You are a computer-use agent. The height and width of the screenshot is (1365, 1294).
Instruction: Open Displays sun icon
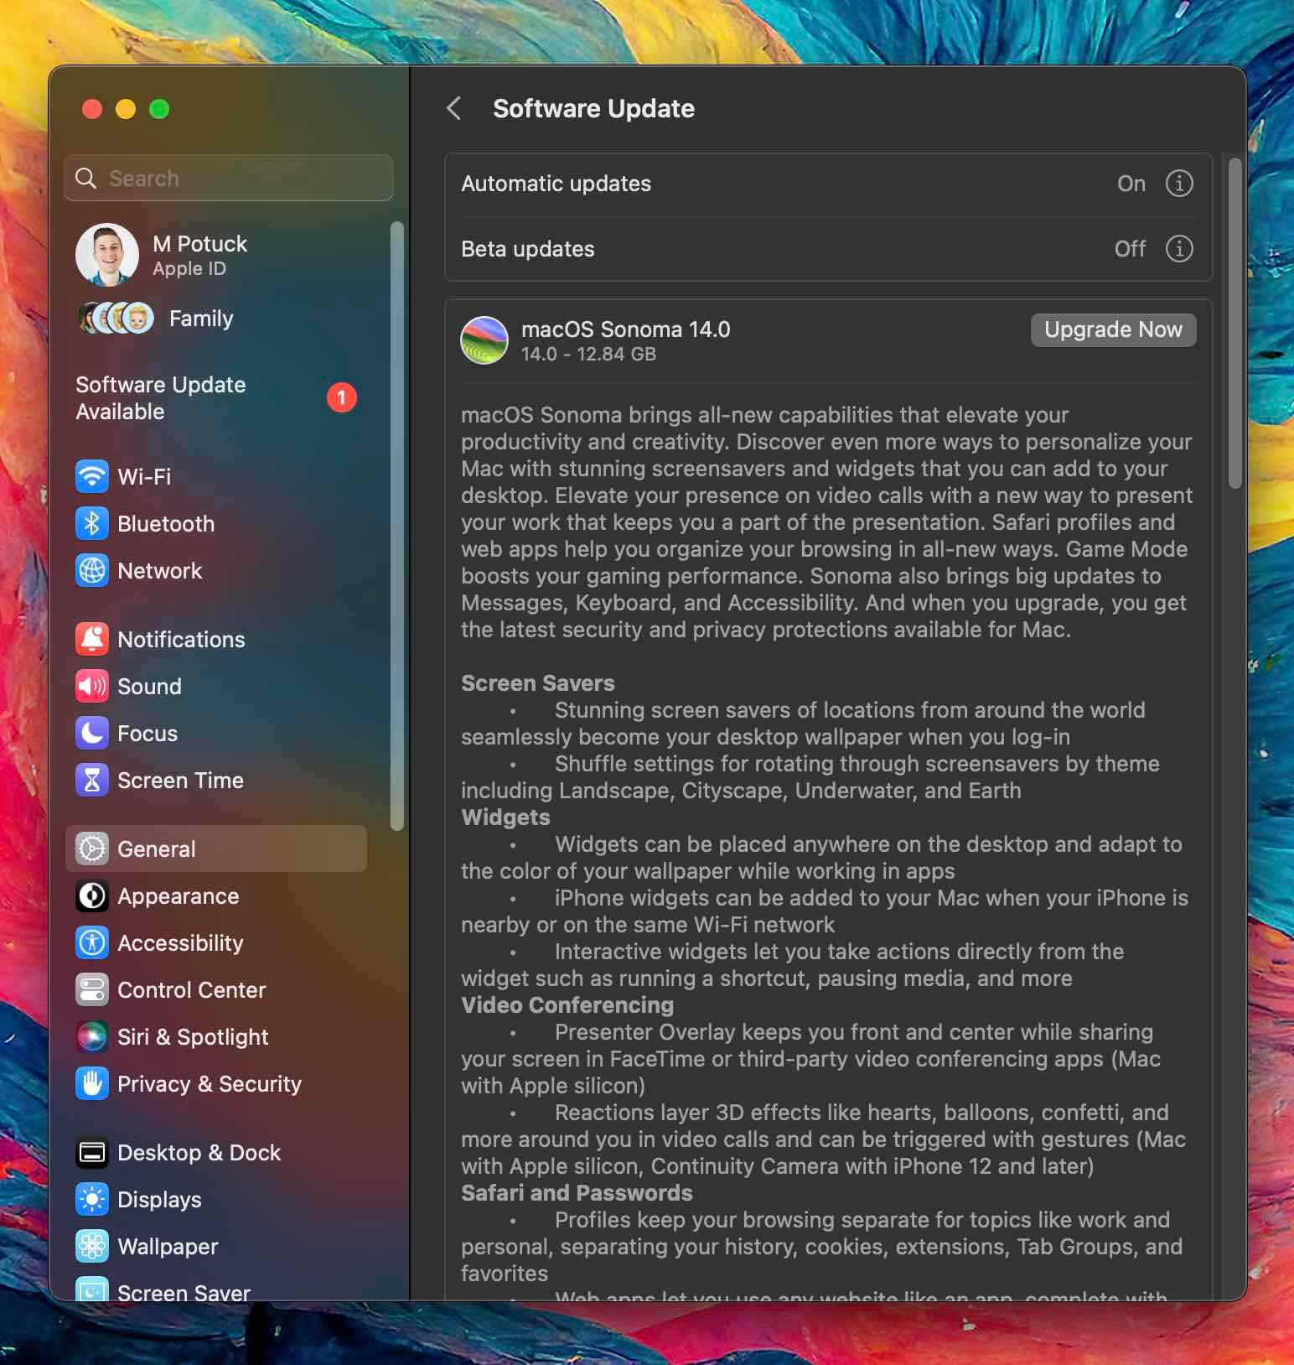pyautogui.click(x=92, y=1199)
